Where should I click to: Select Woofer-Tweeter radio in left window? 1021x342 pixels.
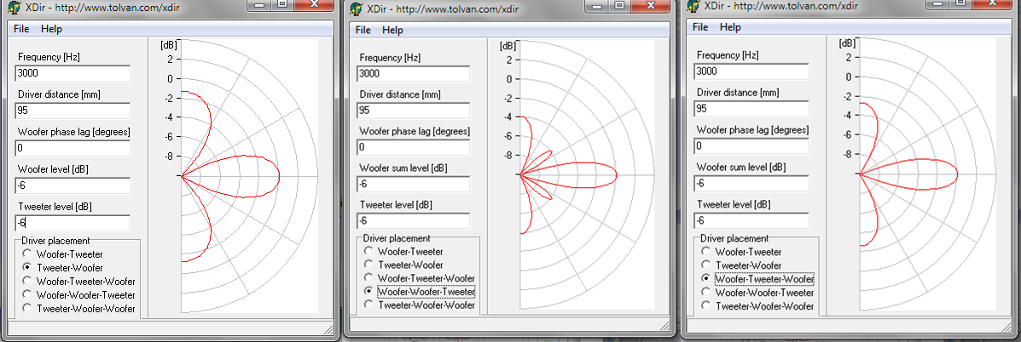[26, 254]
